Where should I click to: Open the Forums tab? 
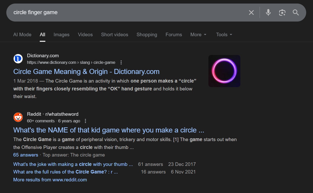[x=174, y=35]
